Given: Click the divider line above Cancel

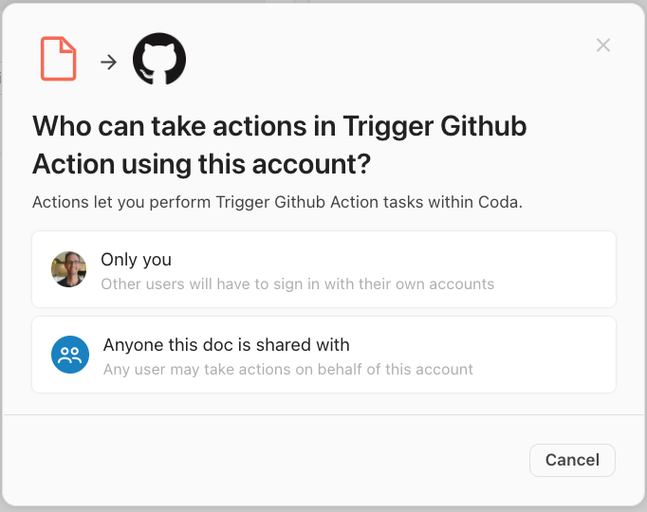Looking at the screenshot, I should 323,414.
